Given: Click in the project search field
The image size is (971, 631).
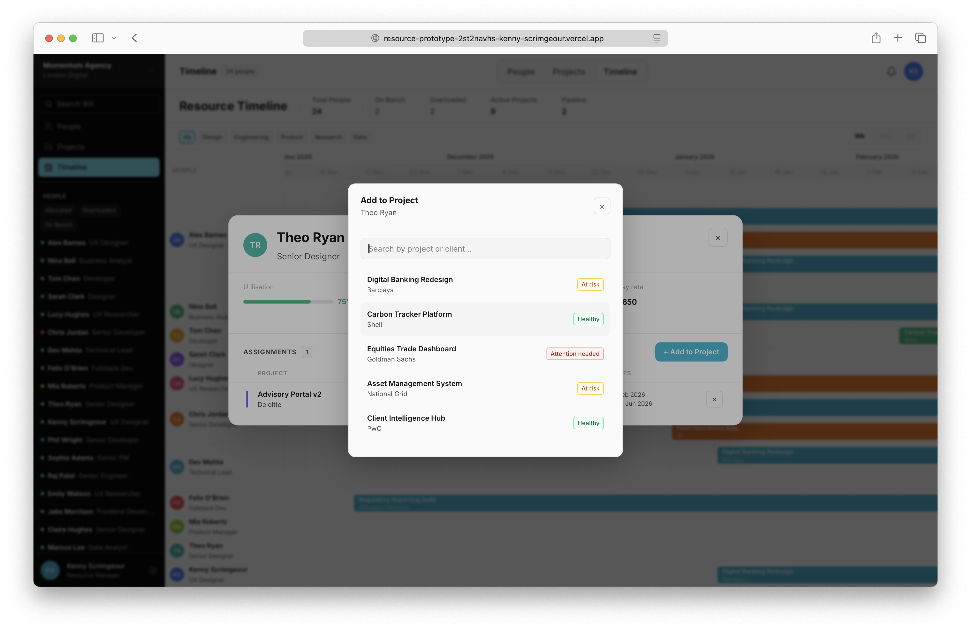Looking at the screenshot, I should coord(485,249).
